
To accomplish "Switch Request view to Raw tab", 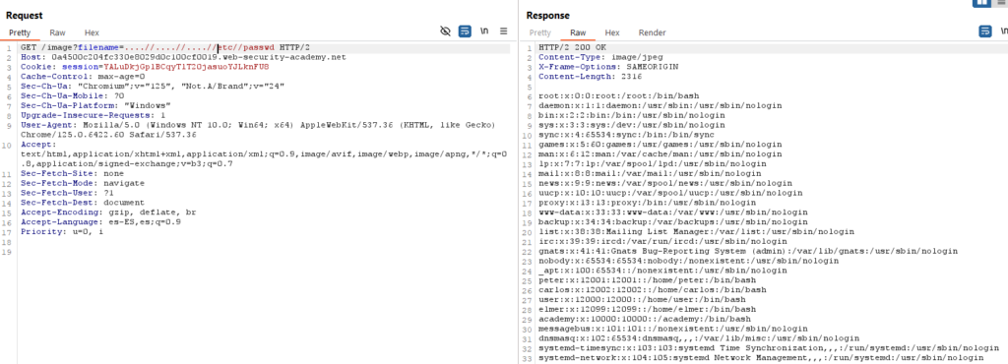I will [58, 32].
